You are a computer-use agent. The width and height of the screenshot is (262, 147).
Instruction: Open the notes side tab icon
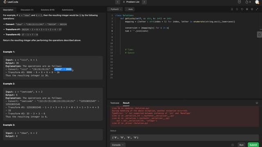coord(260,35)
